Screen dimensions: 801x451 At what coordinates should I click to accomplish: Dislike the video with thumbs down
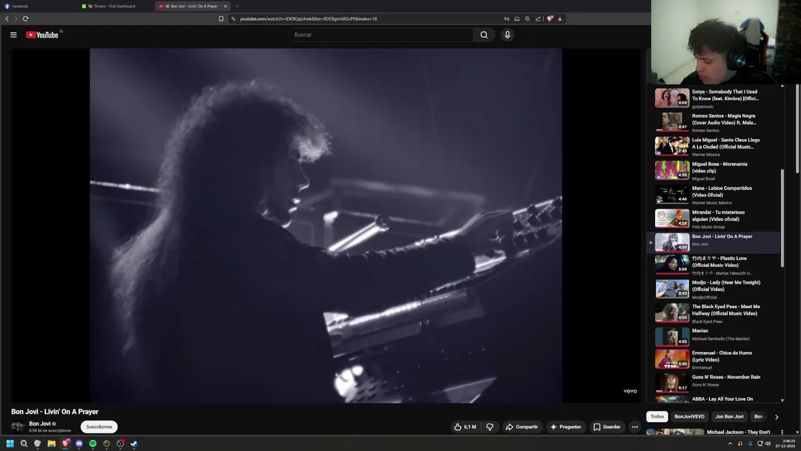point(490,427)
